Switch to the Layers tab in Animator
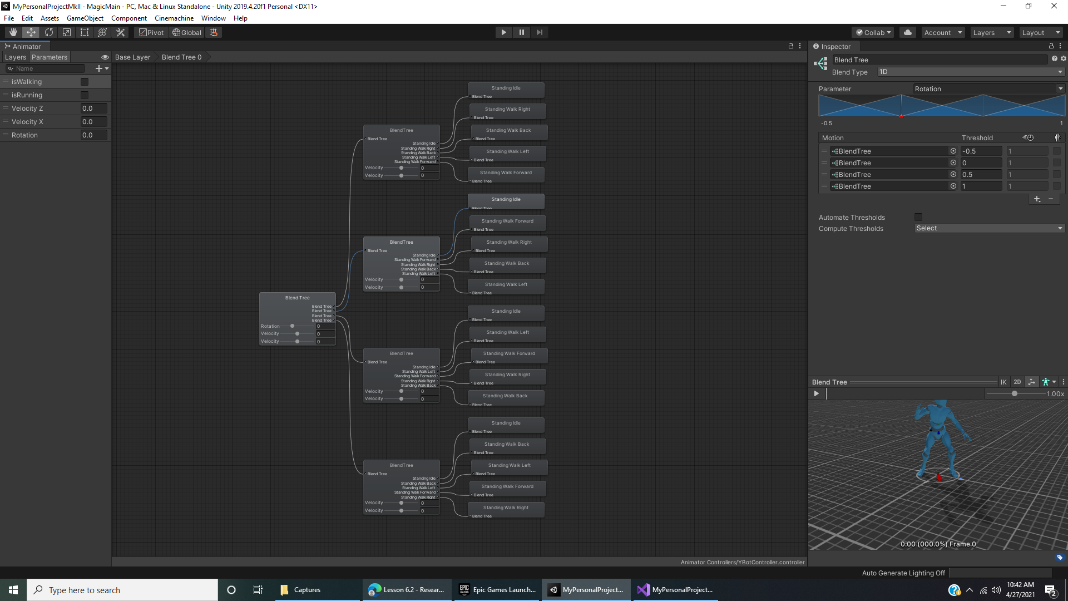The width and height of the screenshot is (1068, 601). coord(15,57)
